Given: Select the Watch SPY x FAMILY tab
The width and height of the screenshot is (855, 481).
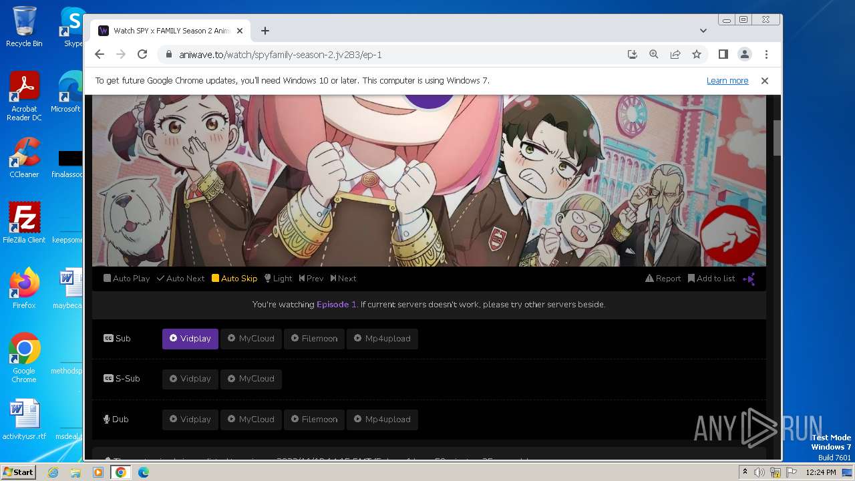Looking at the screenshot, I should pos(170,31).
